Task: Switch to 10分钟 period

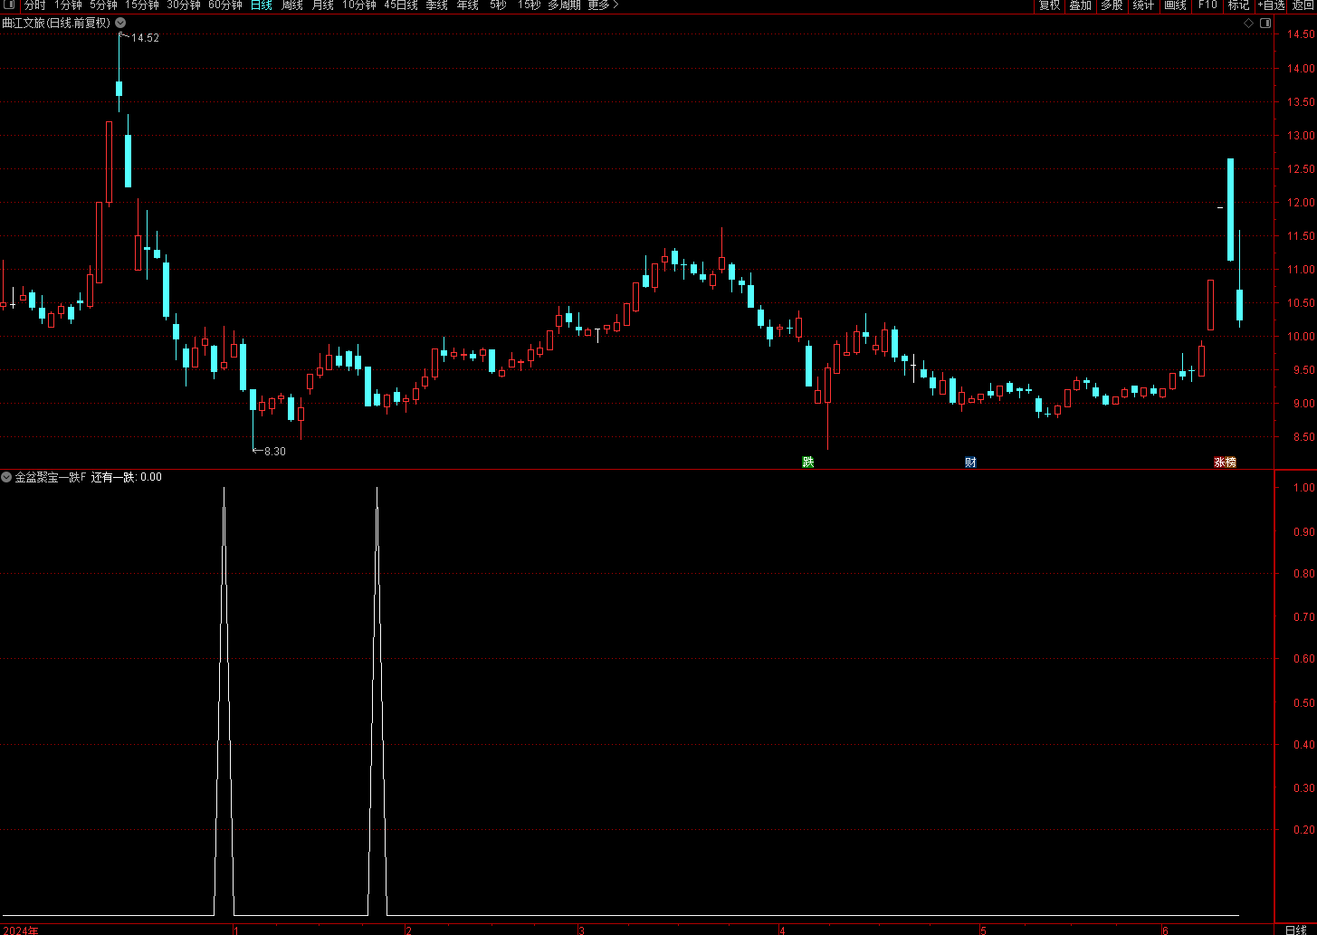Action: click(358, 5)
